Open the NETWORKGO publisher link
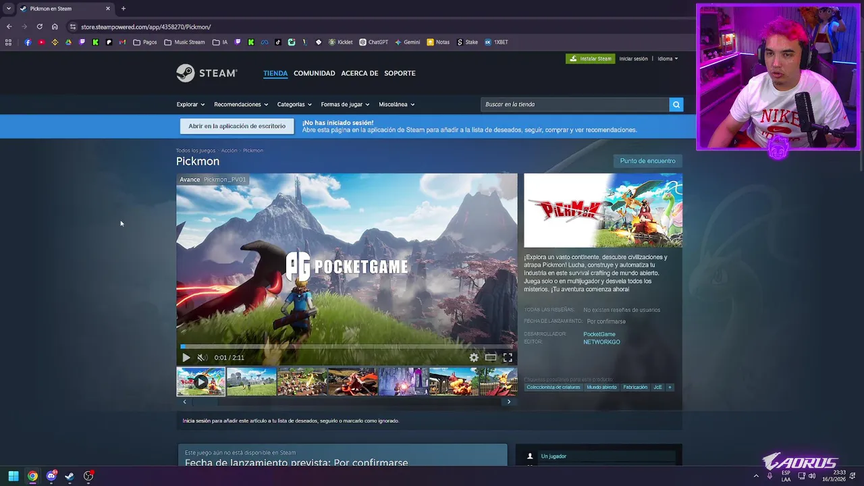The height and width of the screenshot is (486, 864). coord(601,342)
